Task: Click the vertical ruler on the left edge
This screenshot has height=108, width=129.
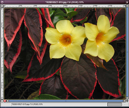Action: [x=2, y=53]
